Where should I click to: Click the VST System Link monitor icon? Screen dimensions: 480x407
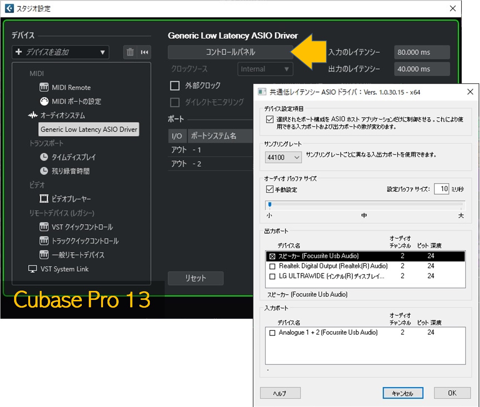coord(33,269)
